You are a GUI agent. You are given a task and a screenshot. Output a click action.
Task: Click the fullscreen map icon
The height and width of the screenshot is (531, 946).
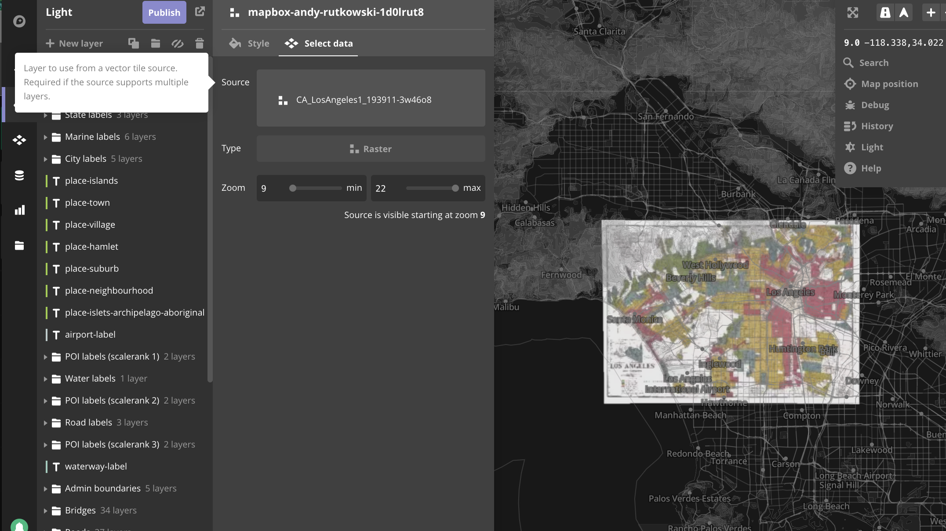click(x=852, y=12)
